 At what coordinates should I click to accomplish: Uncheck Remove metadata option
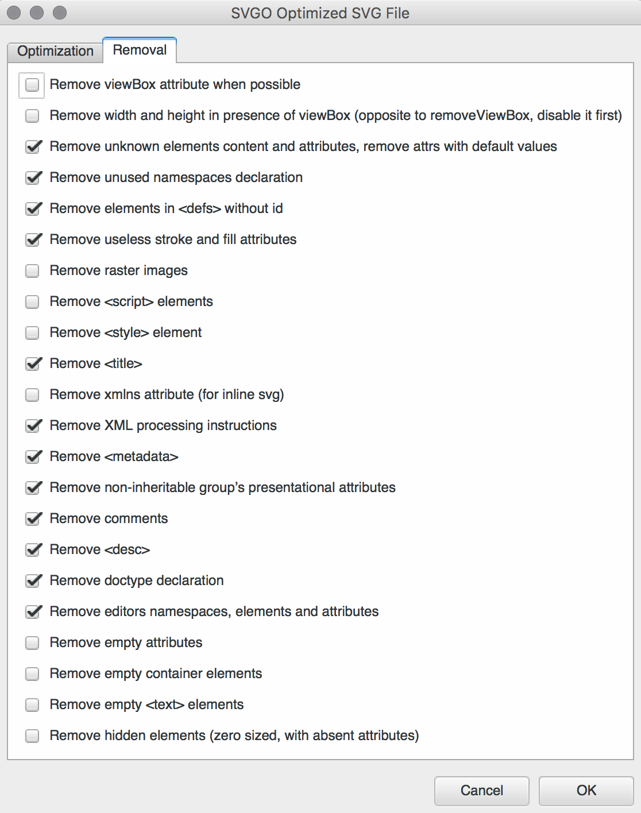tap(33, 457)
